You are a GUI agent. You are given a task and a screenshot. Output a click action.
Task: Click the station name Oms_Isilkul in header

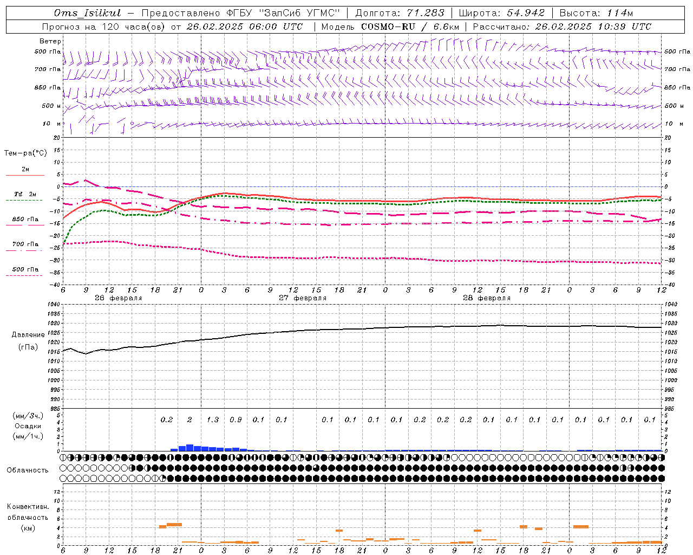click(88, 13)
